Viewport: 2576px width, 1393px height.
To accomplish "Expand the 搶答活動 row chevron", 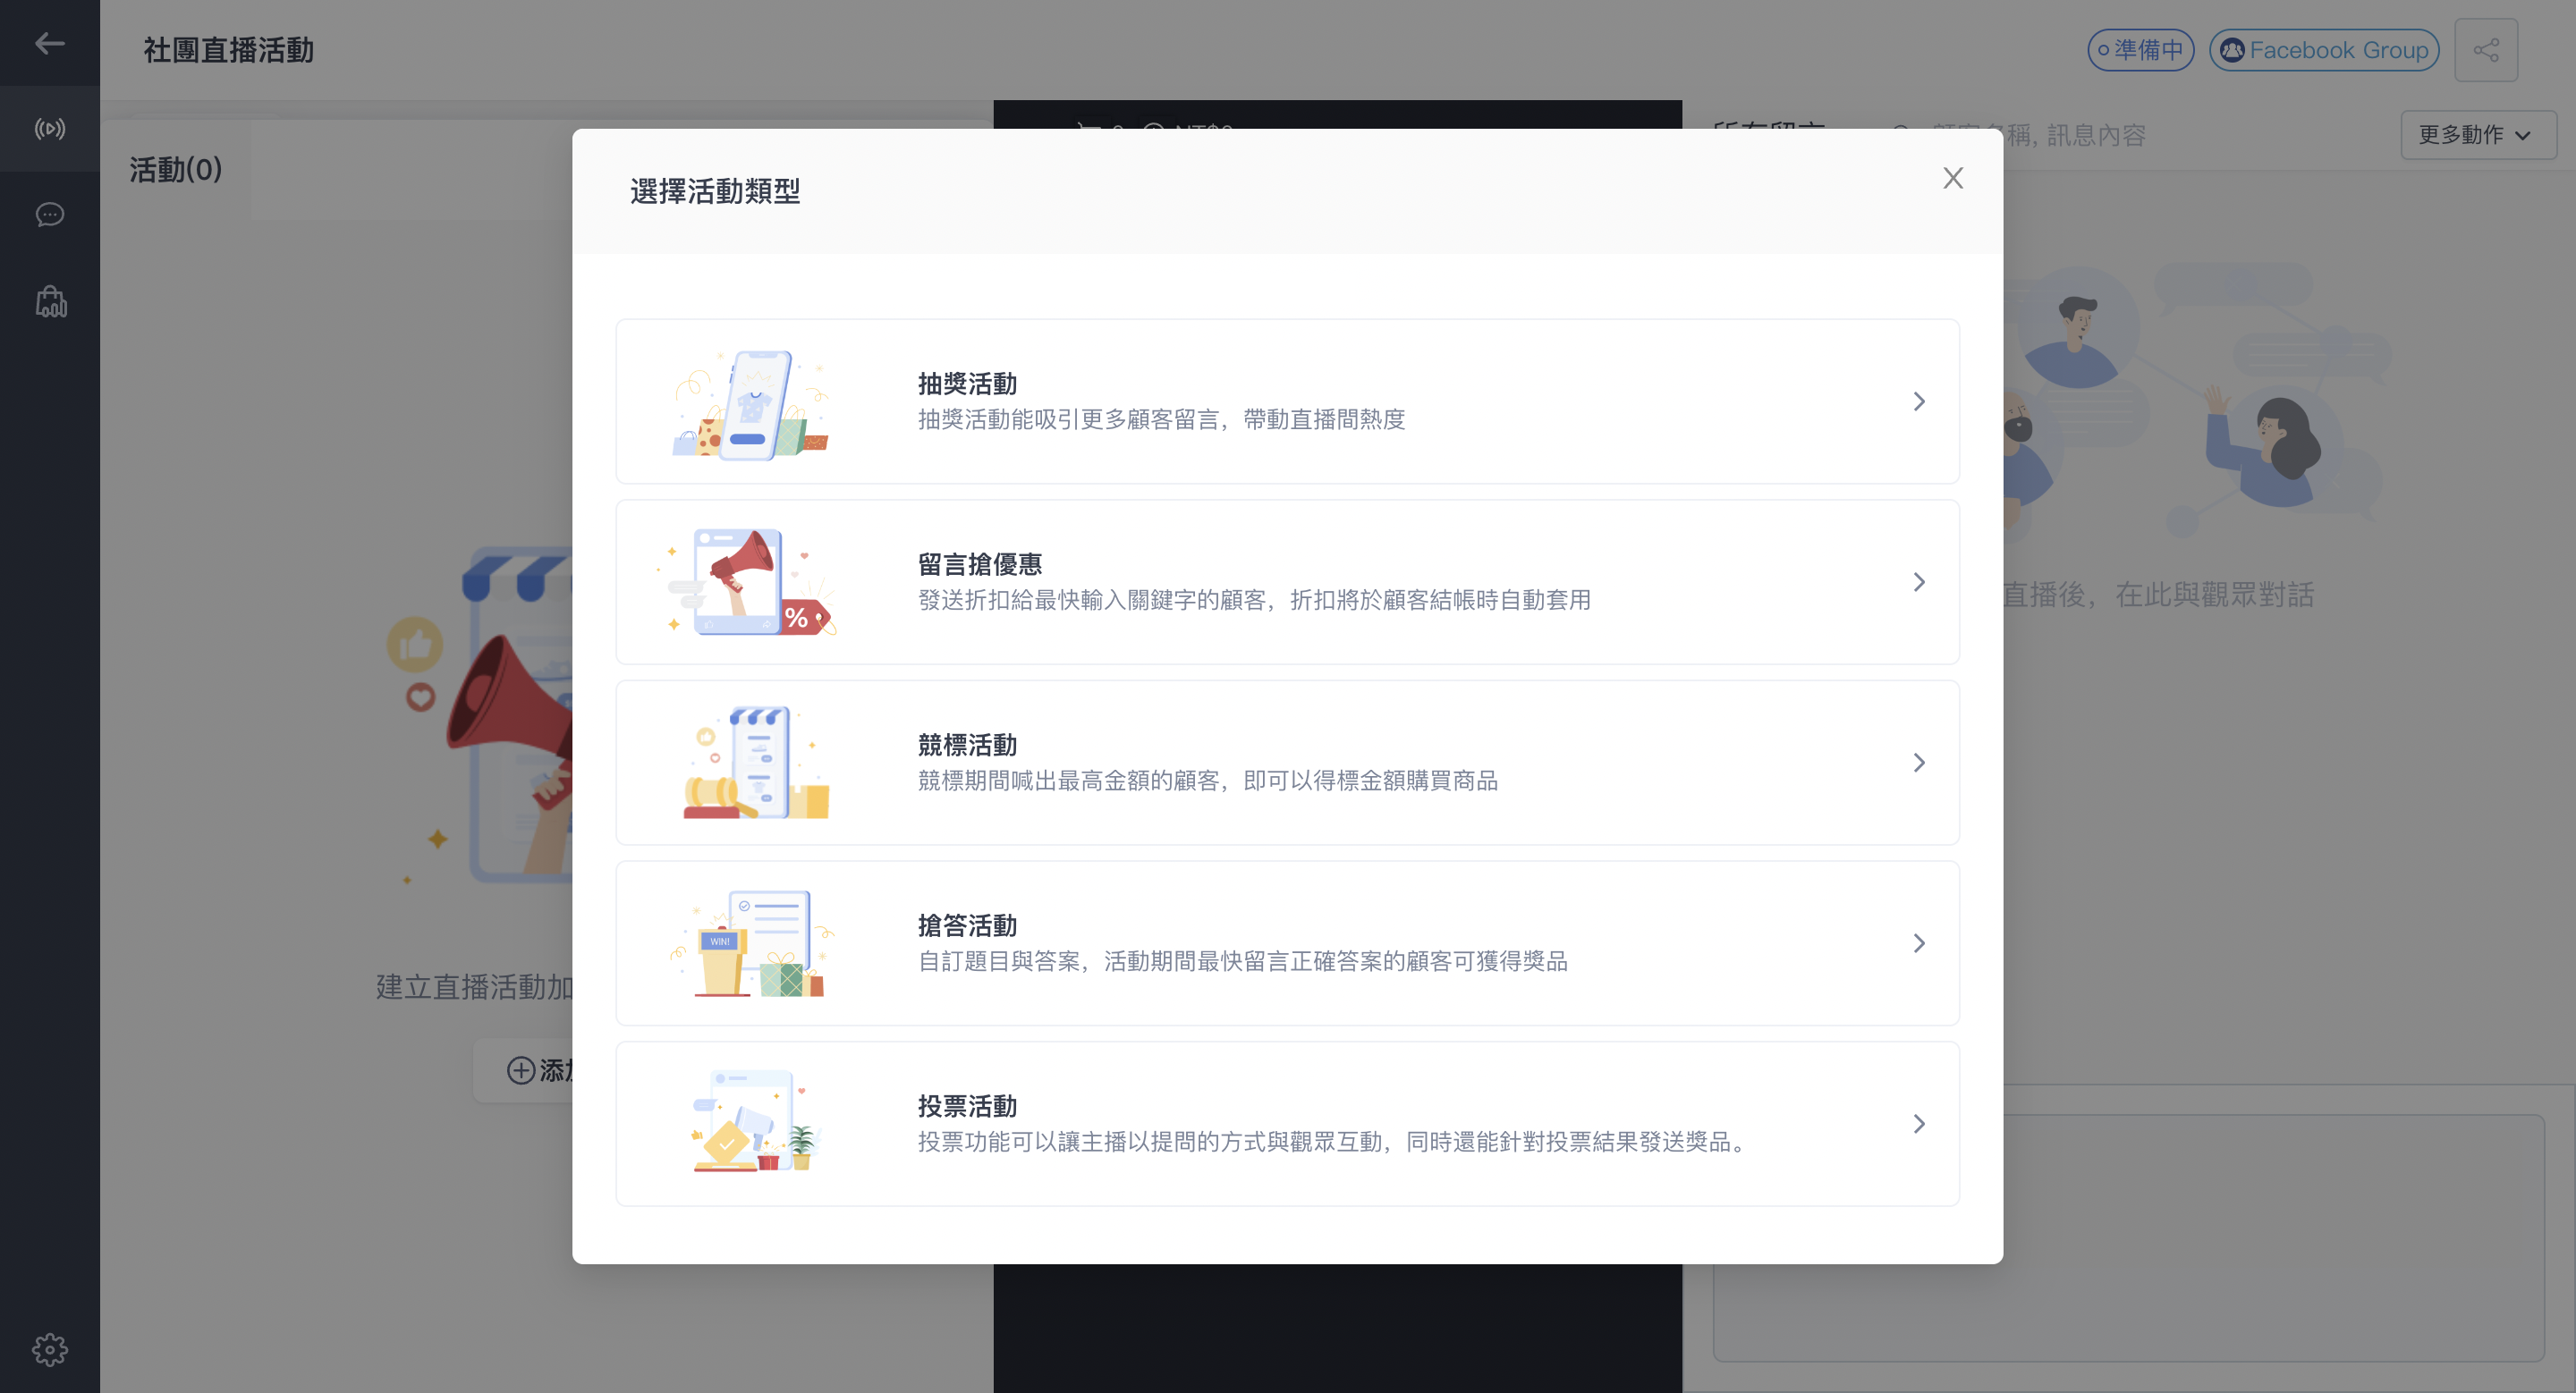I will (1919, 943).
